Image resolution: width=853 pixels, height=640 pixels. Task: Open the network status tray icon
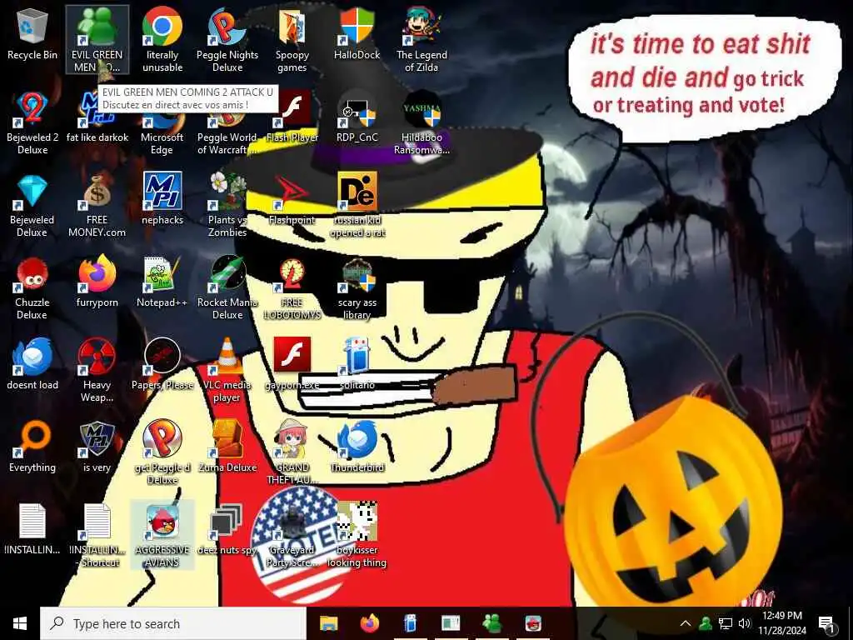pos(726,623)
